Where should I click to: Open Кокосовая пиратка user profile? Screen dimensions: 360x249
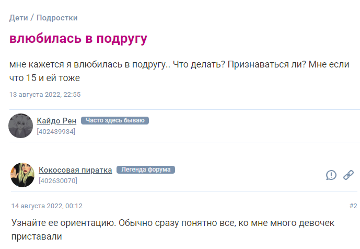75,169
